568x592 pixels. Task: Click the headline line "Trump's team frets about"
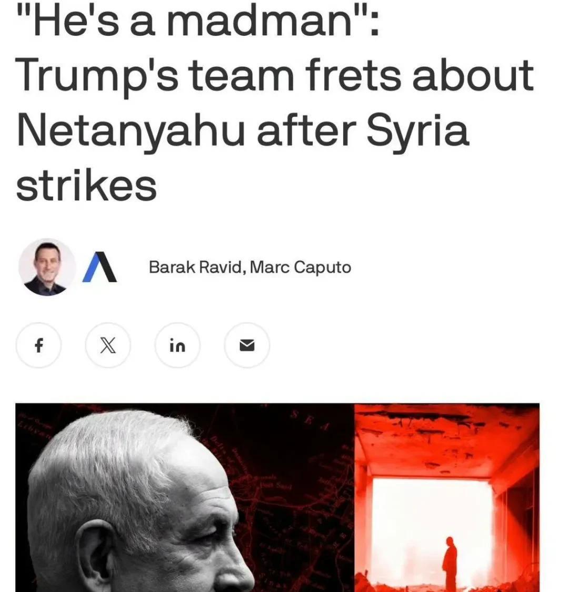coord(275,76)
